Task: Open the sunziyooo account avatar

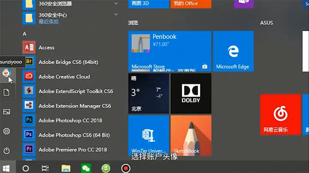Action: pos(6,73)
